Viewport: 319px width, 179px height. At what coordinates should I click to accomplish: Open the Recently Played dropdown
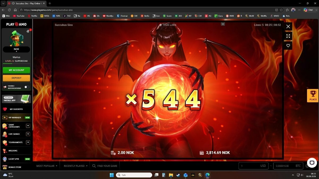click(x=76, y=166)
